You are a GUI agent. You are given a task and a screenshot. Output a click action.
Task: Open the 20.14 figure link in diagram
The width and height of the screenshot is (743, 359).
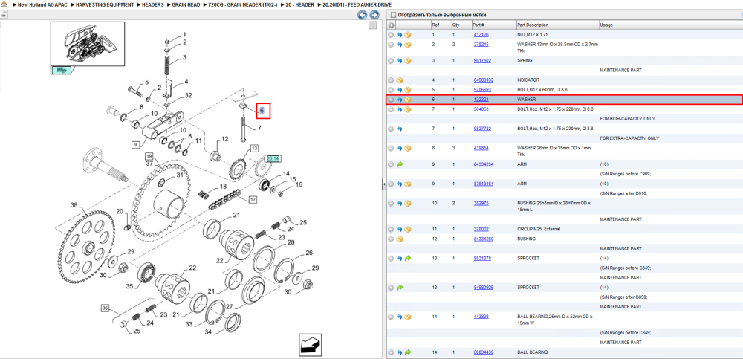(x=273, y=158)
